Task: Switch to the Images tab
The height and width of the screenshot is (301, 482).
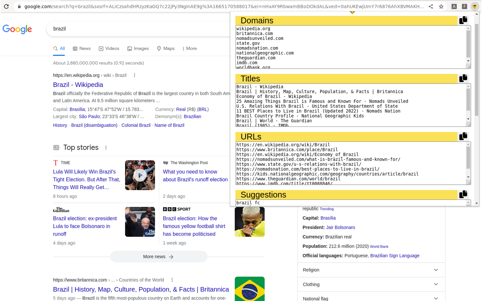Action: 138,49
